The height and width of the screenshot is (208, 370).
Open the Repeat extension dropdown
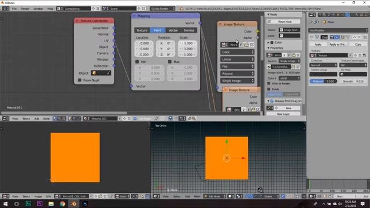tap(238, 73)
